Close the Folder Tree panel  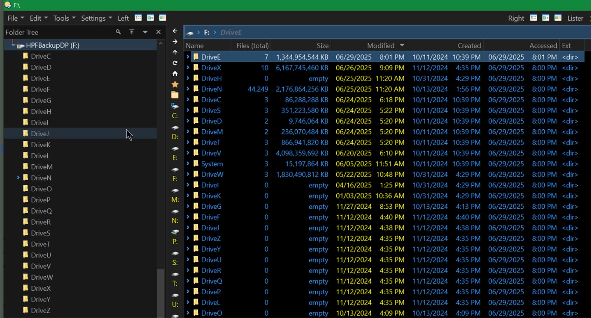(158, 32)
